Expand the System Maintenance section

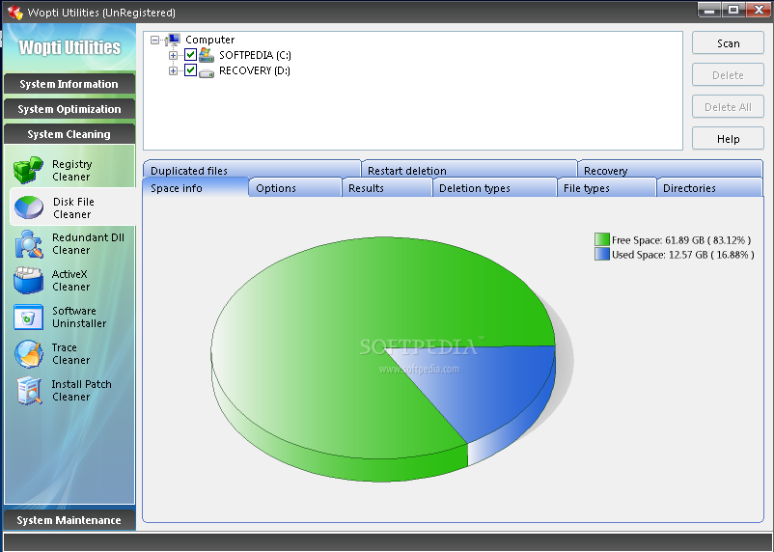69,520
